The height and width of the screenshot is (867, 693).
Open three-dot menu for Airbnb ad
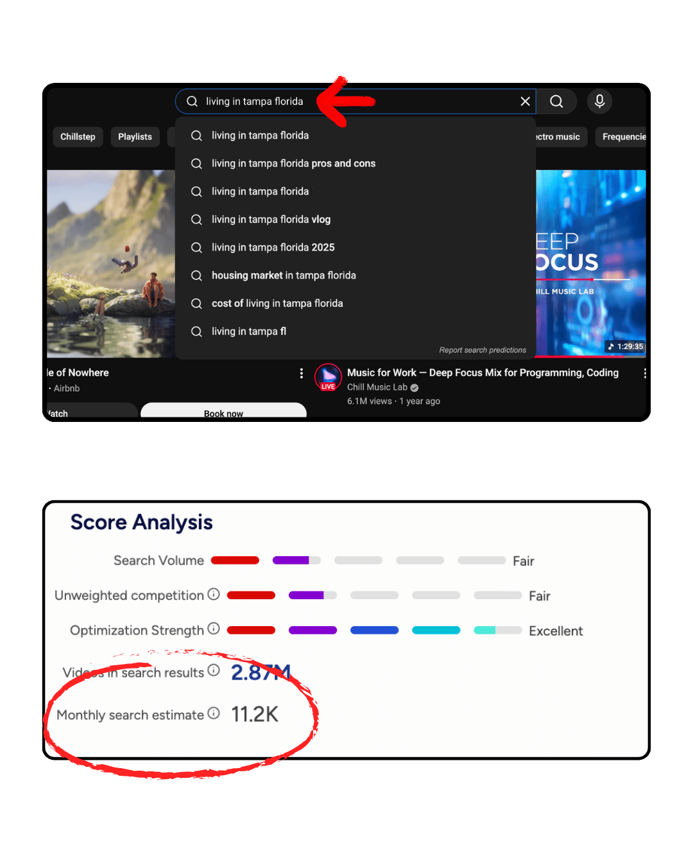pos(302,373)
